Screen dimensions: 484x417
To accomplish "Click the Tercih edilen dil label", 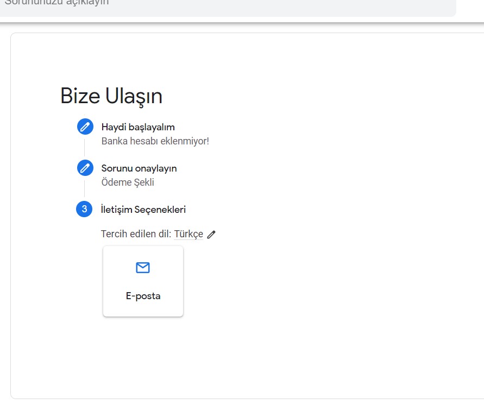I will [x=136, y=234].
